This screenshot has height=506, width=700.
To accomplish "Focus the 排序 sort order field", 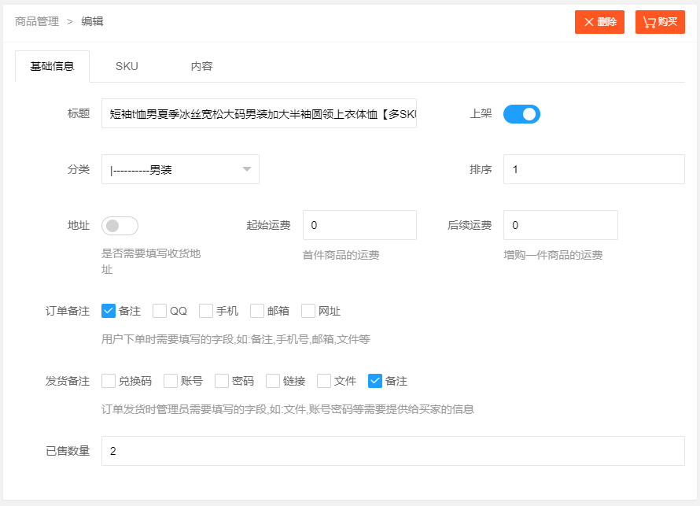I will click(594, 169).
